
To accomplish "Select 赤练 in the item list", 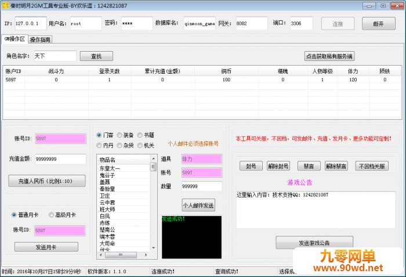I will pos(124,223).
